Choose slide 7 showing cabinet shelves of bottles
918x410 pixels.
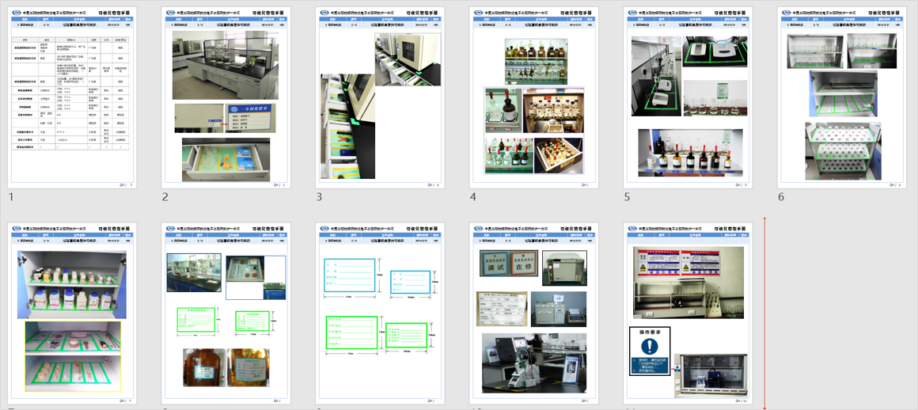(72, 313)
